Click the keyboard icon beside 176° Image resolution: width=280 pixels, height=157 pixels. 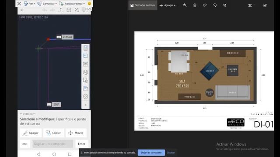click(x=49, y=105)
